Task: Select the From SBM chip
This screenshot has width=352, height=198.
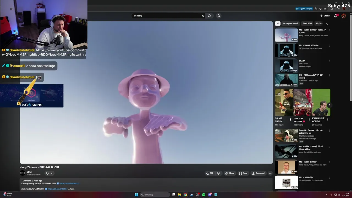Action: click(307, 23)
